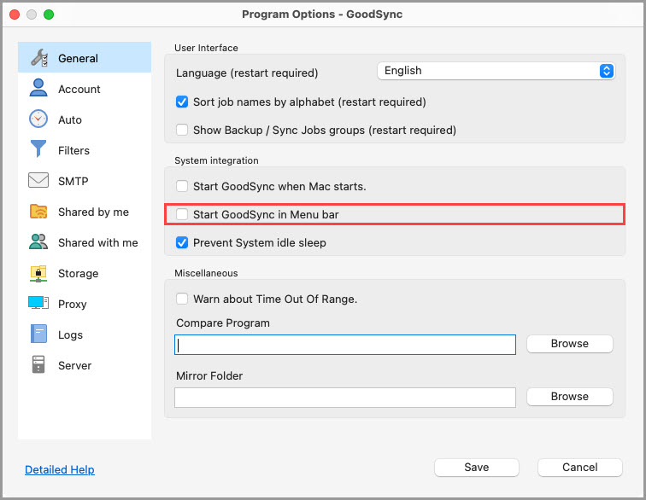The height and width of the screenshot is (500, 646).
Task: Click the Account person icon
Action: pos(38,88)
